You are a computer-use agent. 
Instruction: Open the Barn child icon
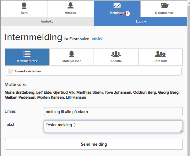tap(24, 6)
